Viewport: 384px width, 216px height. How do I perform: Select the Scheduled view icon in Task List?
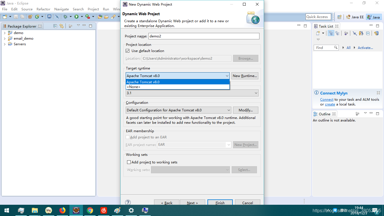(337, 33)
